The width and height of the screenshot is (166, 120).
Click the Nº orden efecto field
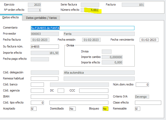pos(34,10)
